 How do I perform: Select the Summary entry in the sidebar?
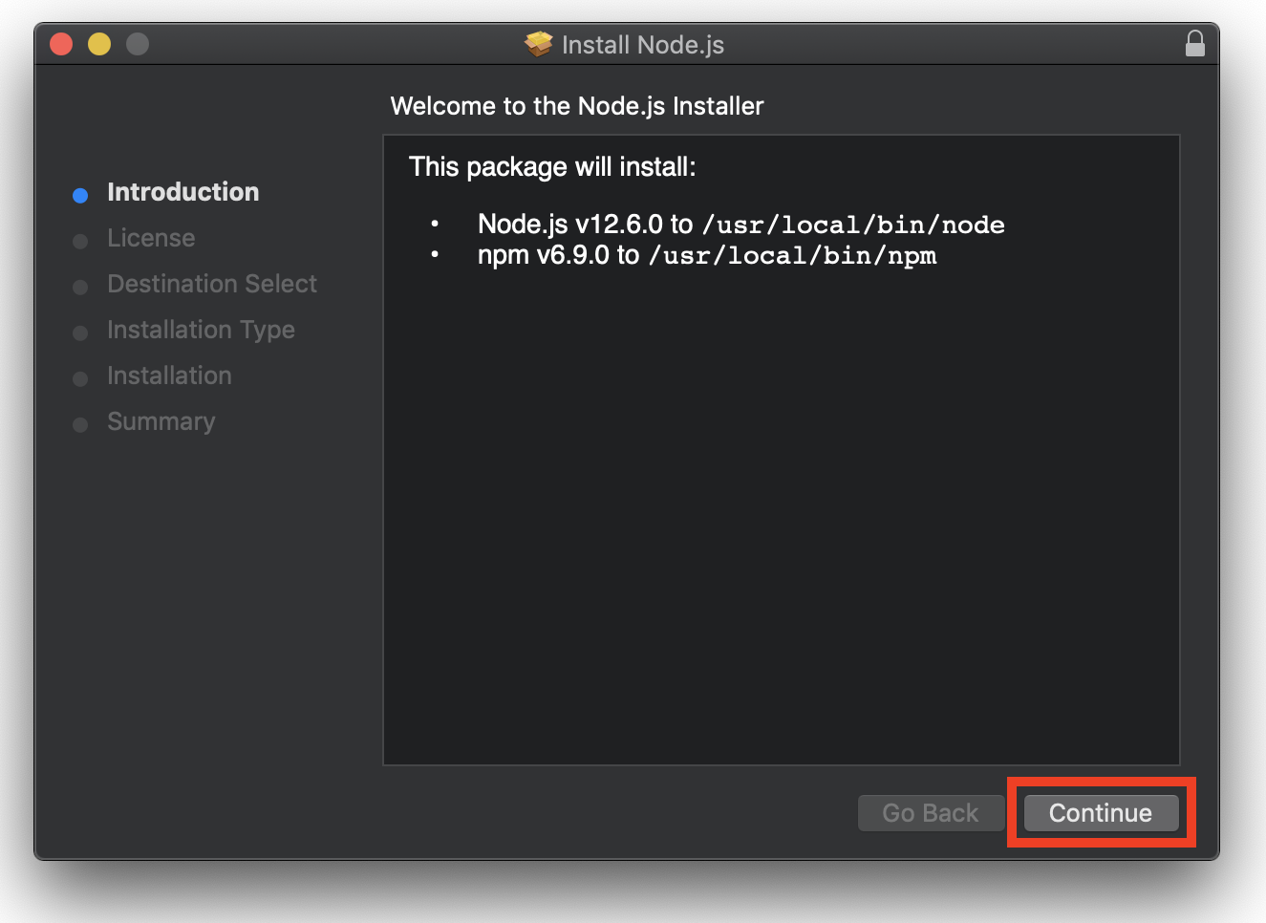(x=161, y=421)
